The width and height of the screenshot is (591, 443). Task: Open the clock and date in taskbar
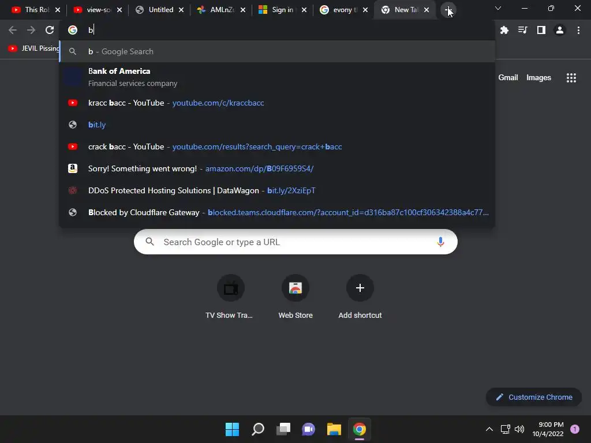(x=548, y=429)
